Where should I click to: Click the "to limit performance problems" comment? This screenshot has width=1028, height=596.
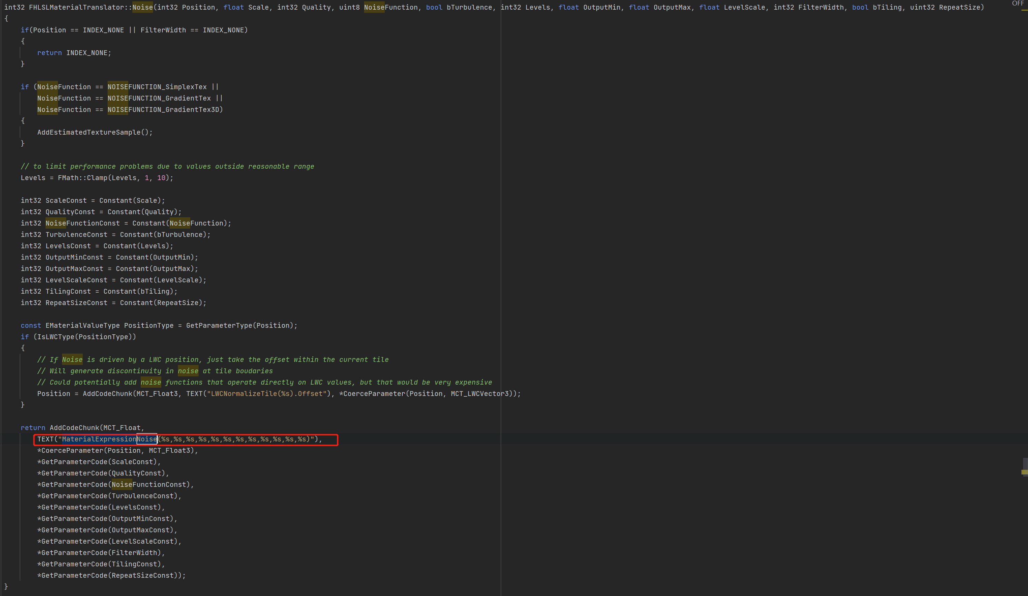pyautogui.click(x=167, y=167)
